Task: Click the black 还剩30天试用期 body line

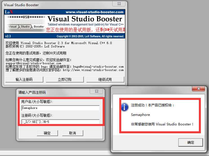Action: (36, 53)
